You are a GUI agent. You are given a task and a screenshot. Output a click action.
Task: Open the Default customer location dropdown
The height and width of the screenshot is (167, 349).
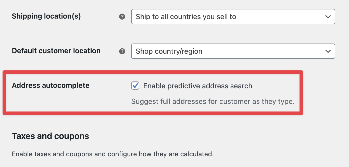point(233,51)
